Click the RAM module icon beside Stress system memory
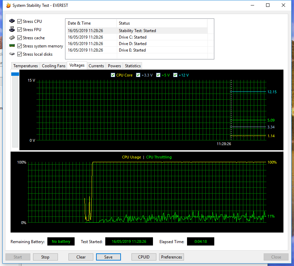The image size is (294, 266). [x=12, y=45]
